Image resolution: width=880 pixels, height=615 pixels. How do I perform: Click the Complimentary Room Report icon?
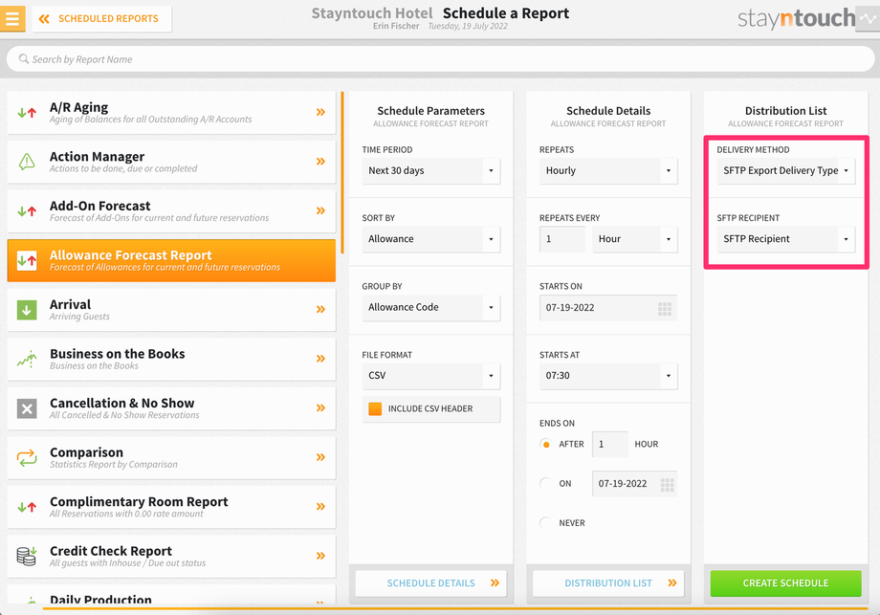tap(27, 507)
